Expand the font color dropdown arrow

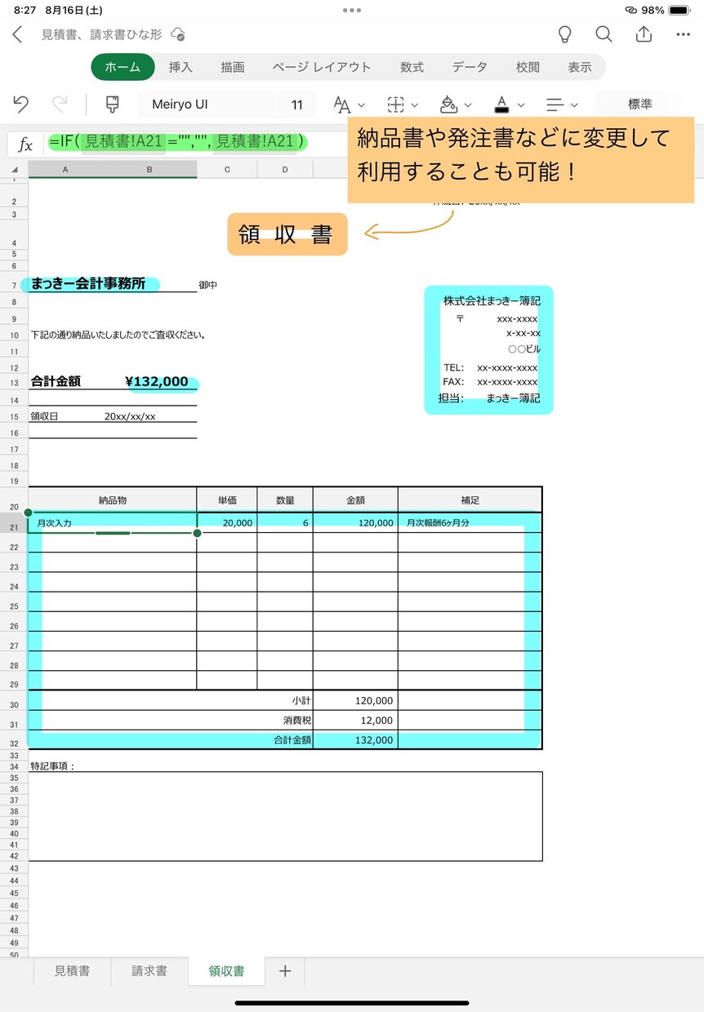(521, 105)
